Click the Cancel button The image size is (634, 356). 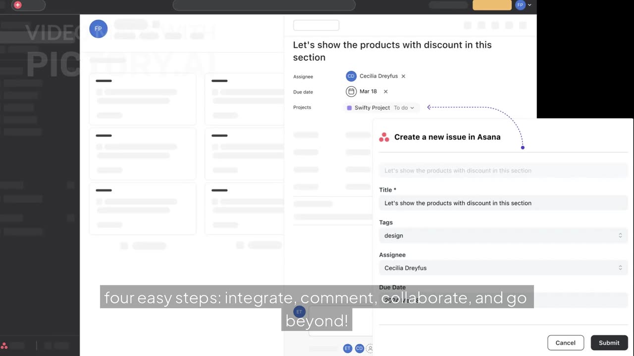click(565, 343)
